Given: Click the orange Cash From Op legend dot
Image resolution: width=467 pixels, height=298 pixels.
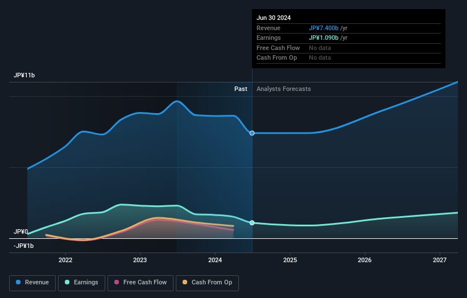Looking at the screenshot, I should (185, 282).
